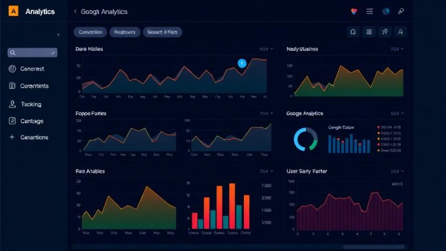Viewport: 446px width, 251px height.
Task: Click the blue pie chart icon
Action: (386, 12)
